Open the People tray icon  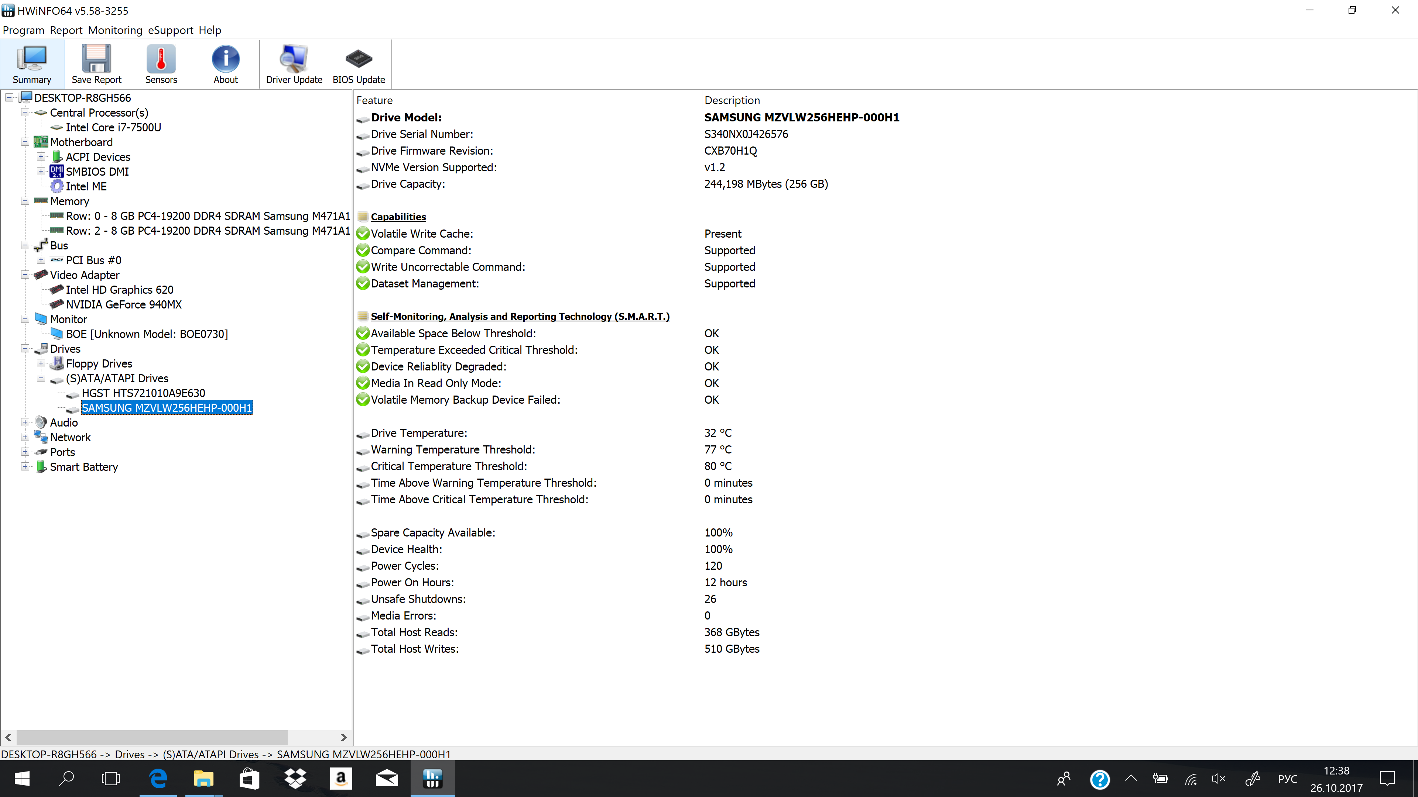[x=1063, y=779]
